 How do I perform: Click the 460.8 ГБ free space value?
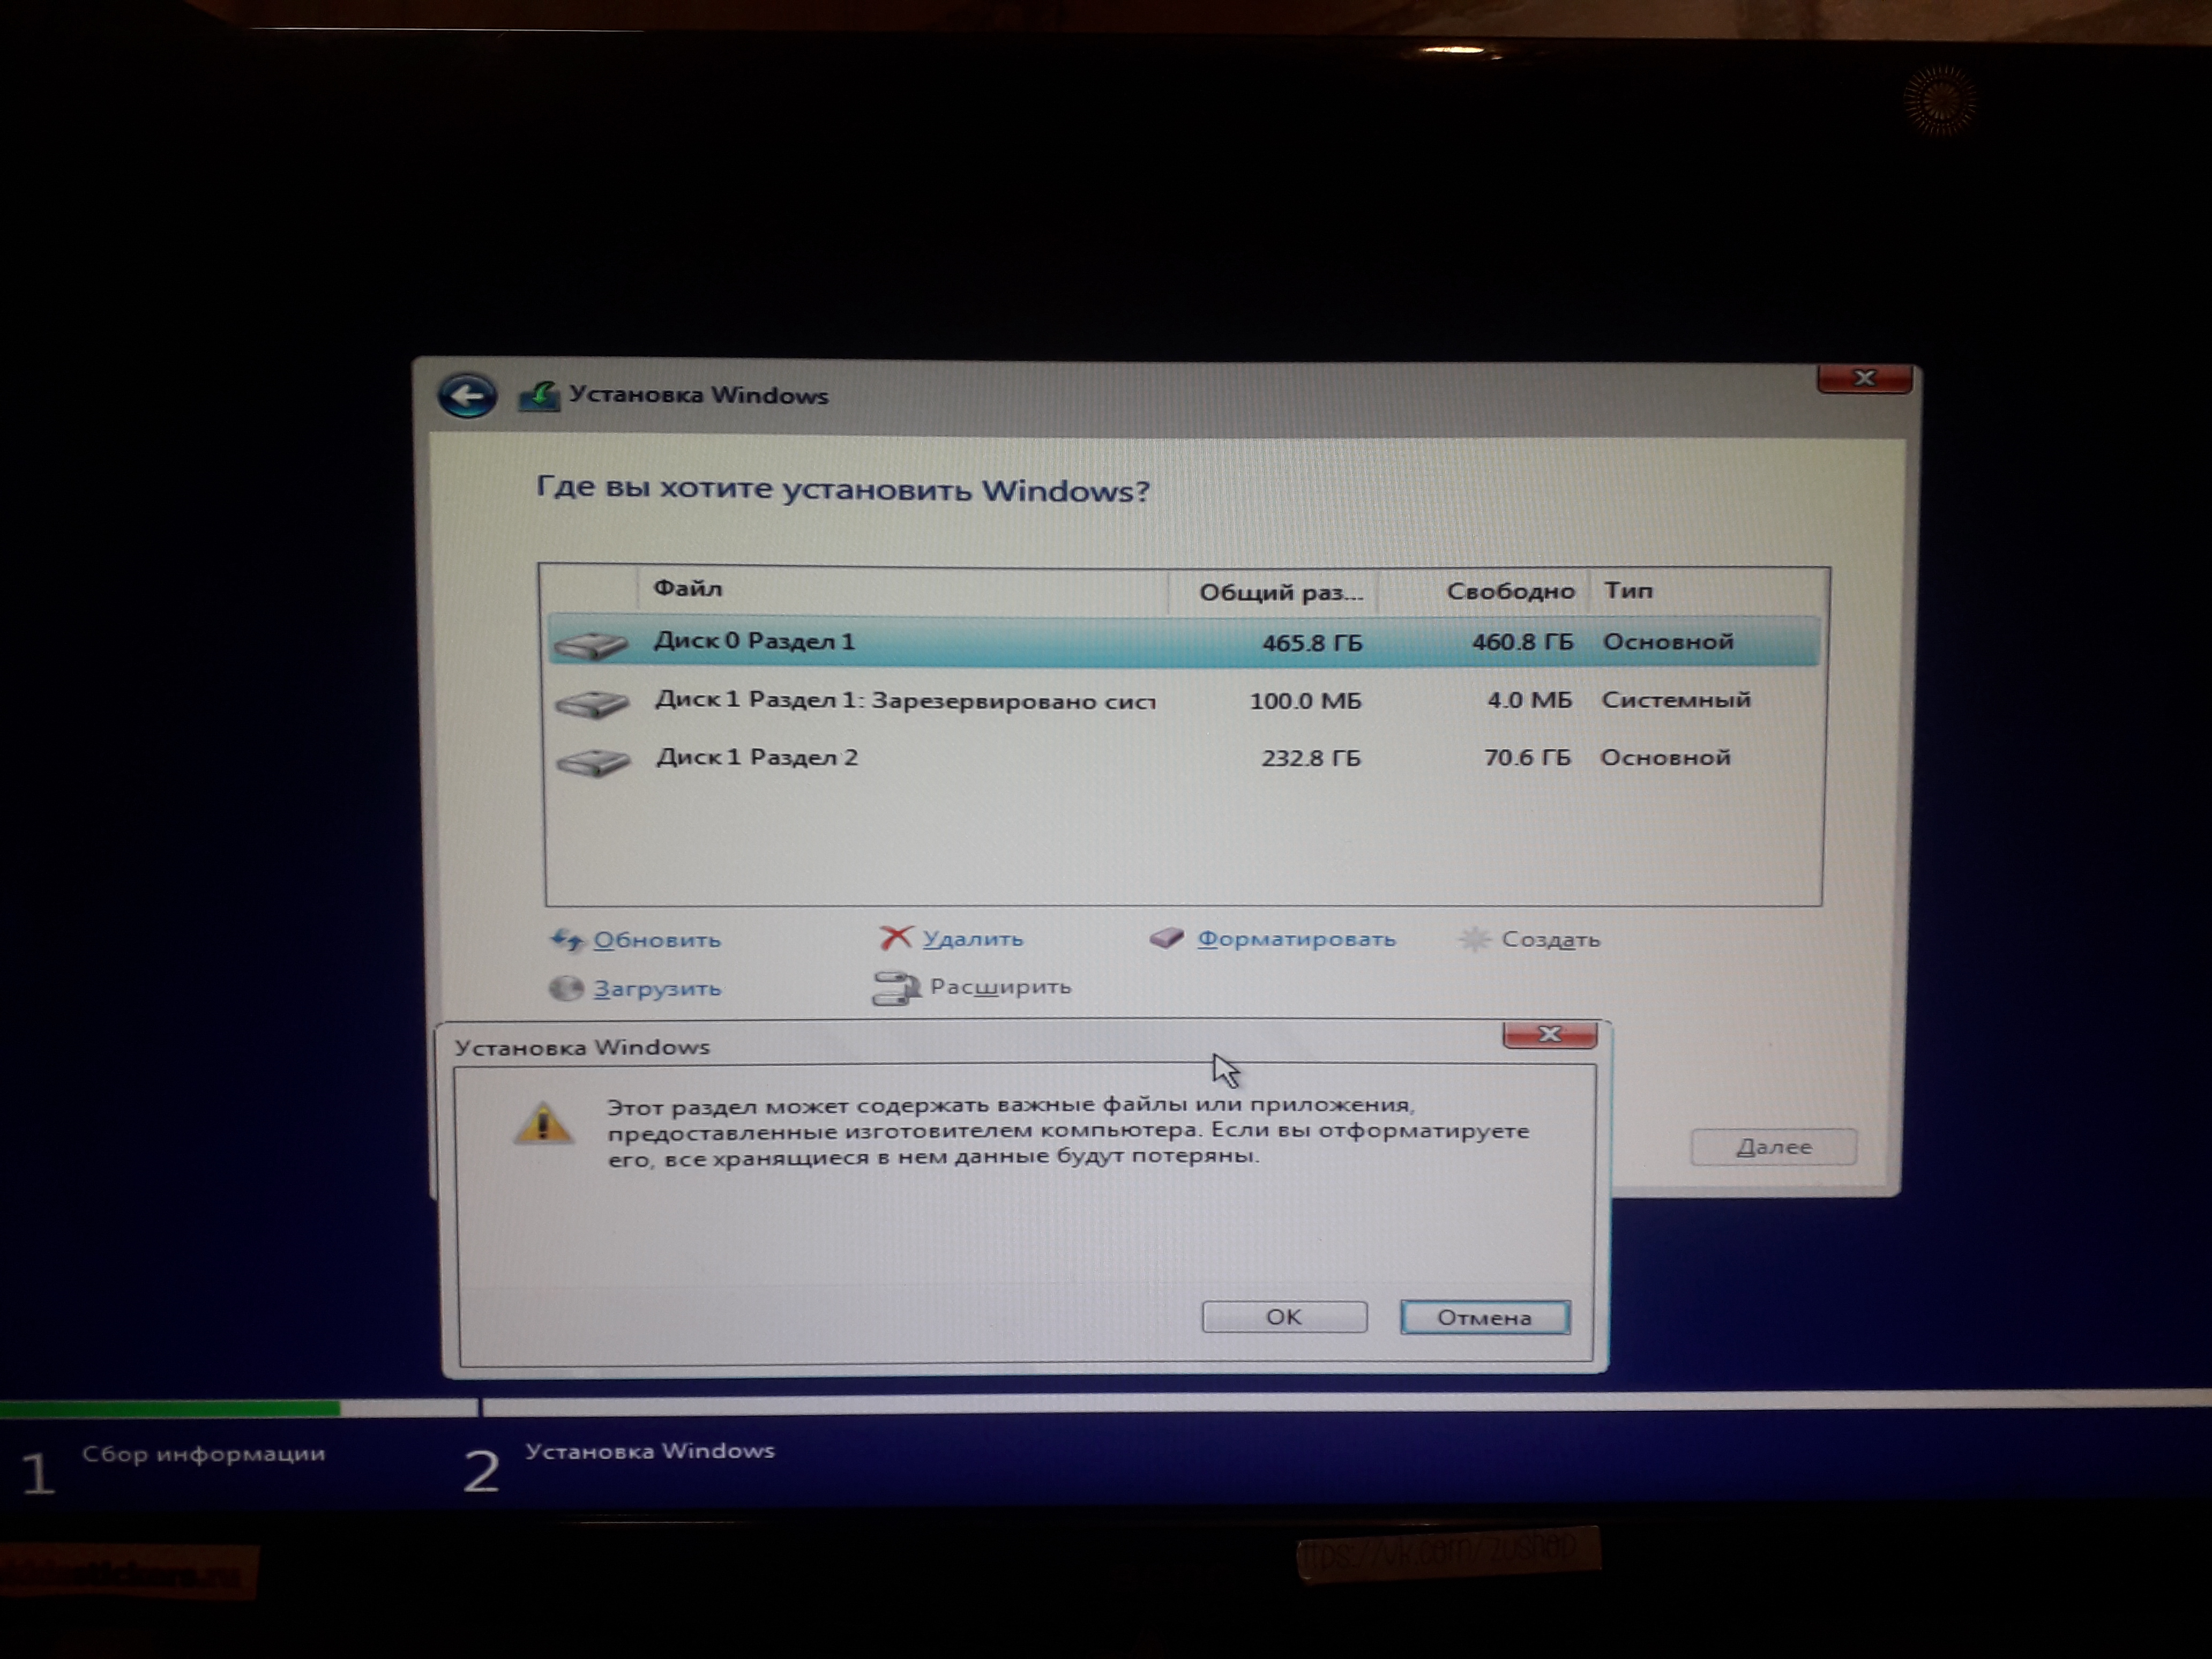pos(1522,642)
